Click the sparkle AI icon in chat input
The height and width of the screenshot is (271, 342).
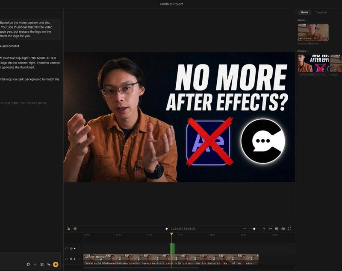click(49, 264)
